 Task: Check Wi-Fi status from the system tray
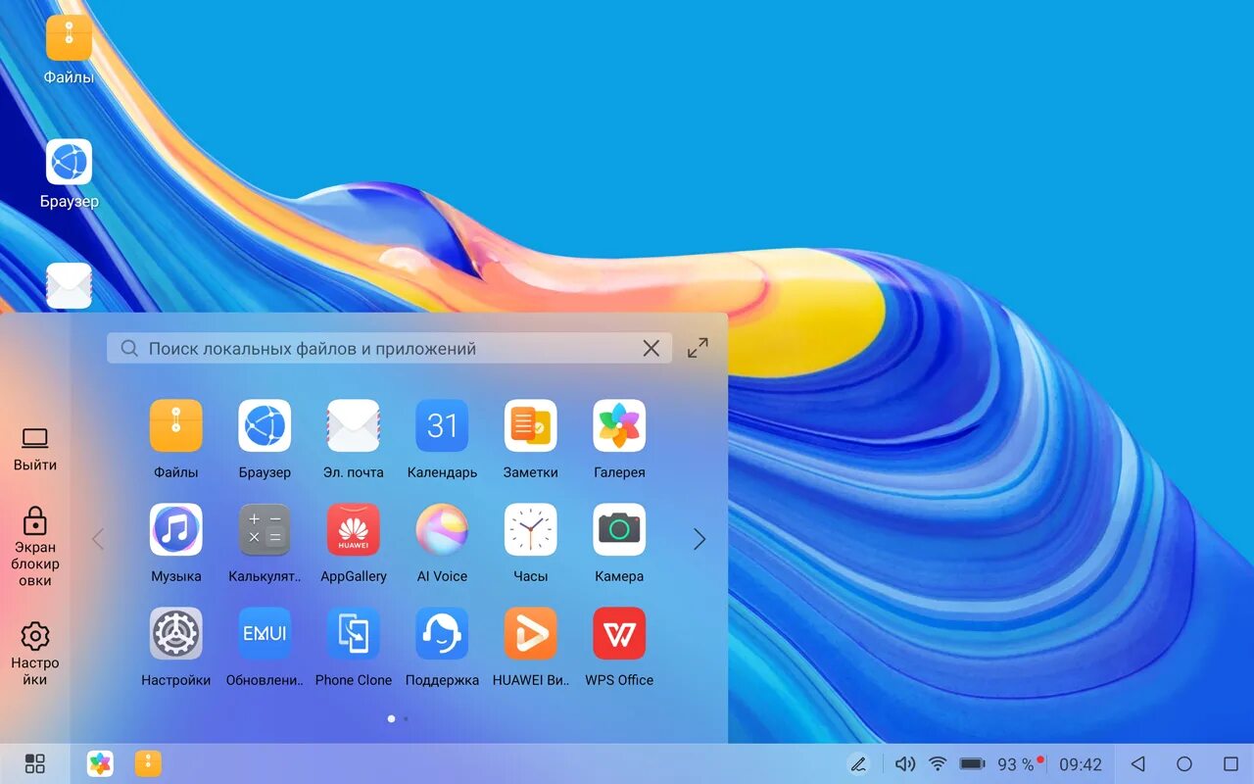pyautogui.click(x=937, y=763)
